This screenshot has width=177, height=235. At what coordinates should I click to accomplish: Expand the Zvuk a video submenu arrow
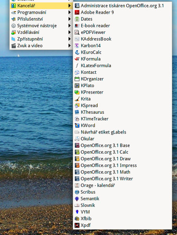(x=69, y=46)
